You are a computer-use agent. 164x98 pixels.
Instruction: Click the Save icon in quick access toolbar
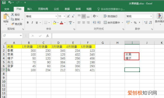click(x=4, y=2)
